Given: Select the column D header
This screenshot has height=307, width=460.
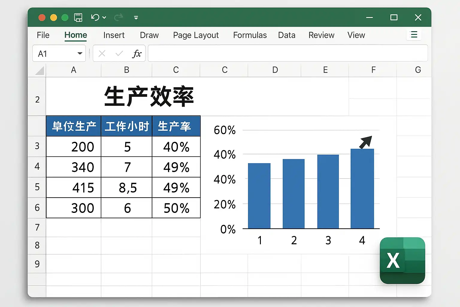Looking at the screenshot, I should point(275,70).
